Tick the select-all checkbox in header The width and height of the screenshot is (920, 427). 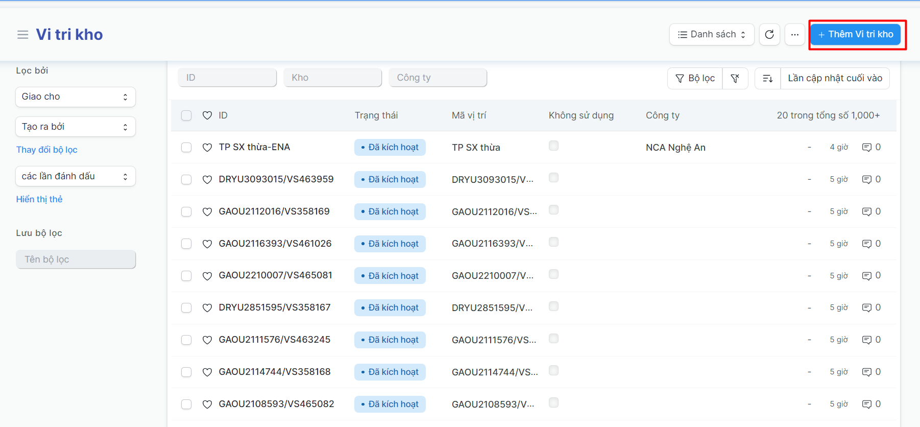point(186,115)
